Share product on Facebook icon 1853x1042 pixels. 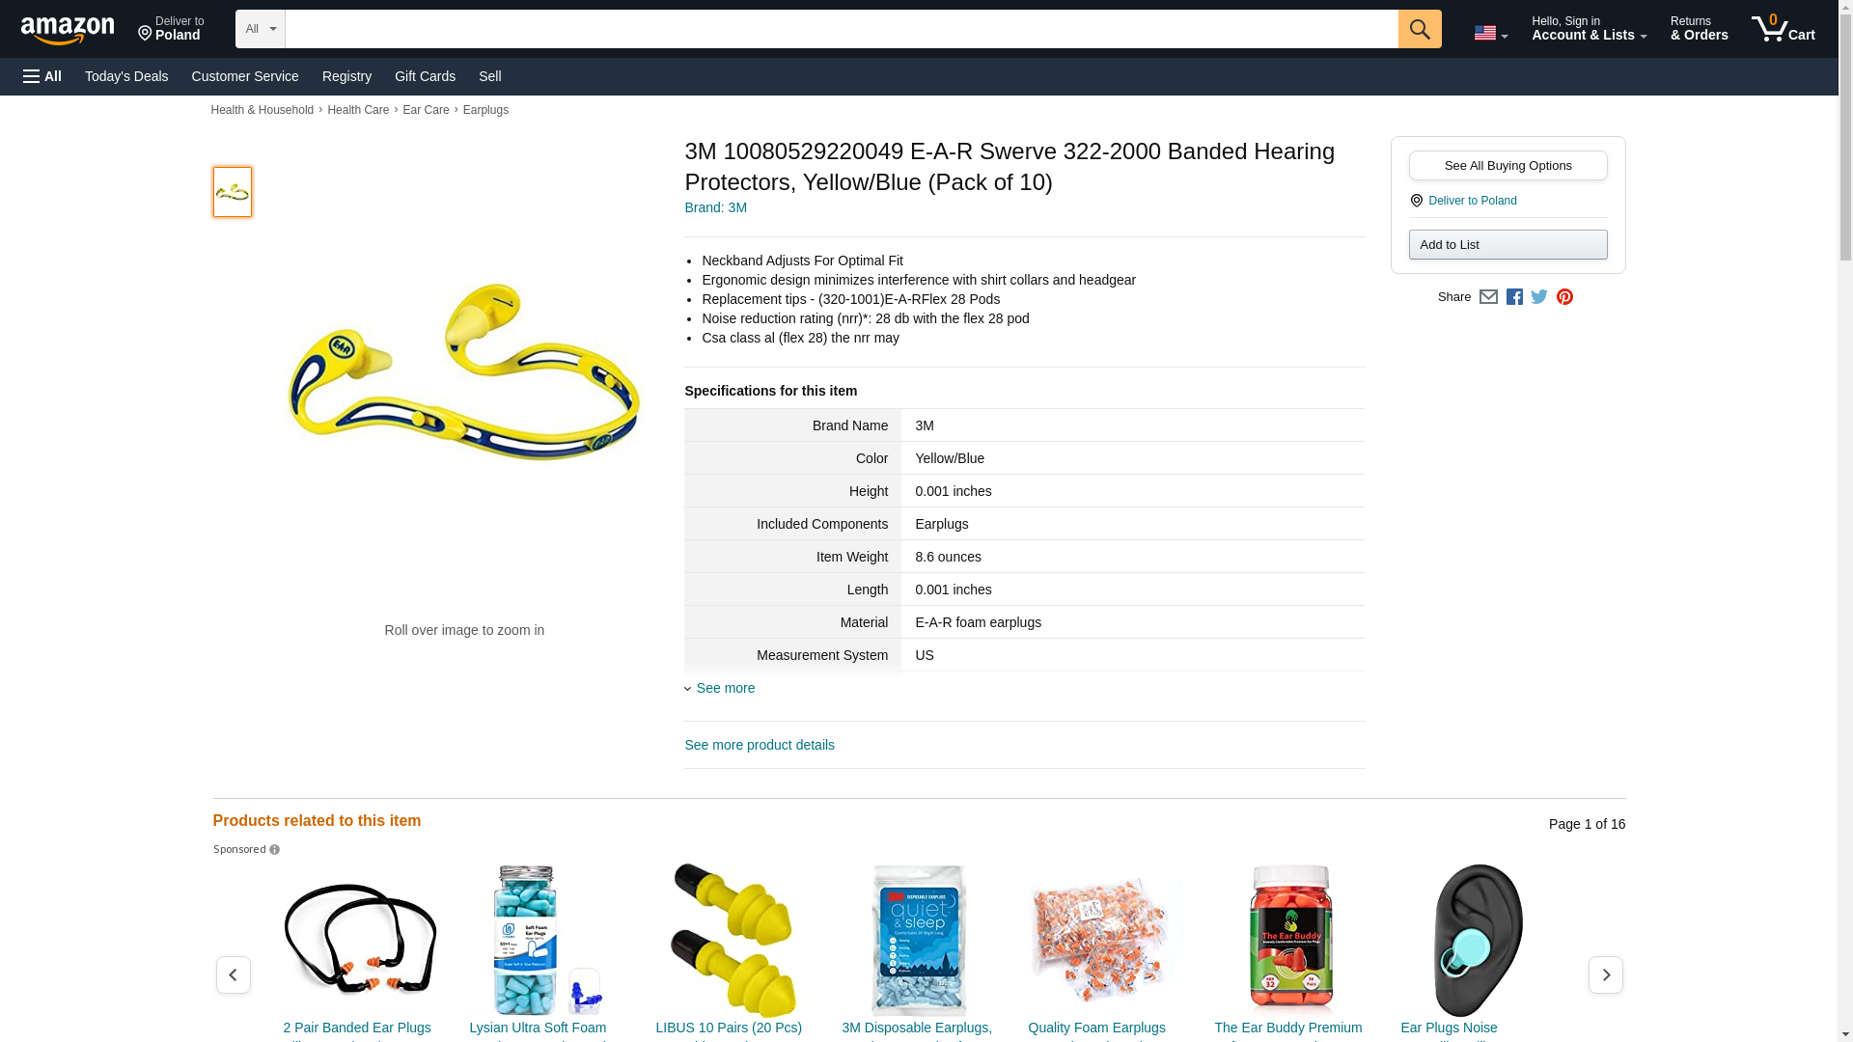(1514, 297)
